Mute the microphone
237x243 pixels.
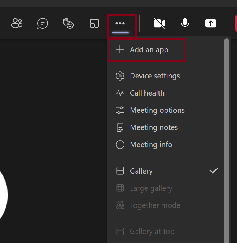(185, 23)
